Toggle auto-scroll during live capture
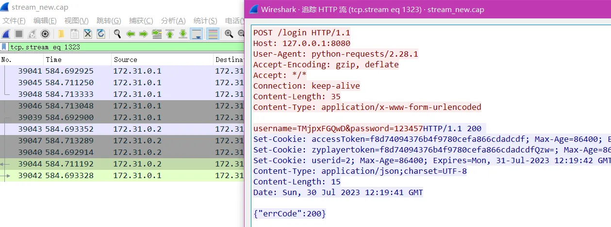The image size is (611, 227). [x=197, y=34]
